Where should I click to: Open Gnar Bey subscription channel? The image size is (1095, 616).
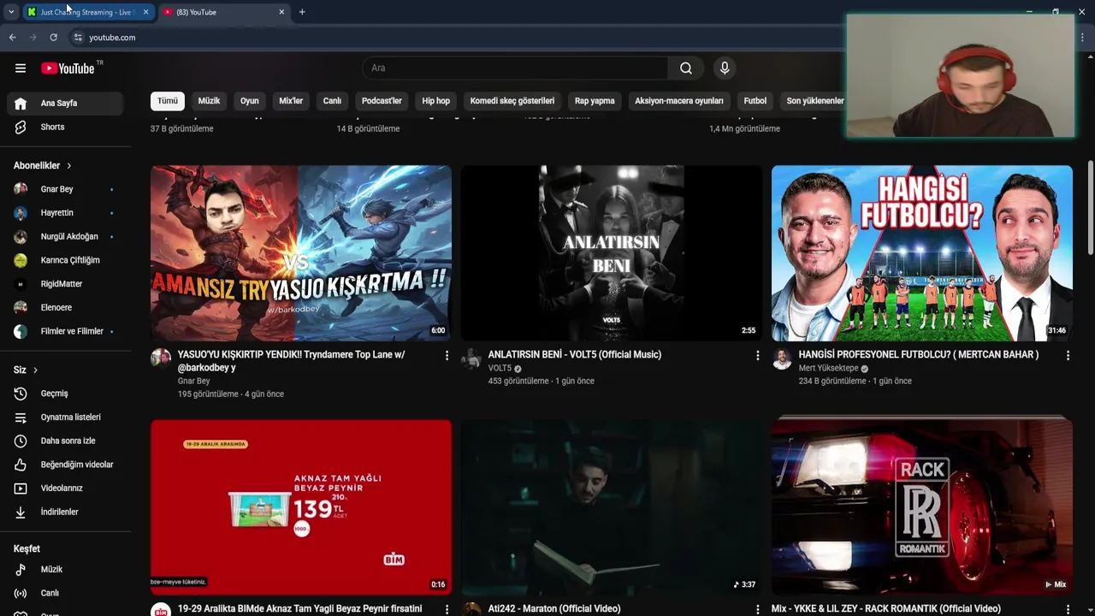coord(65,189)
